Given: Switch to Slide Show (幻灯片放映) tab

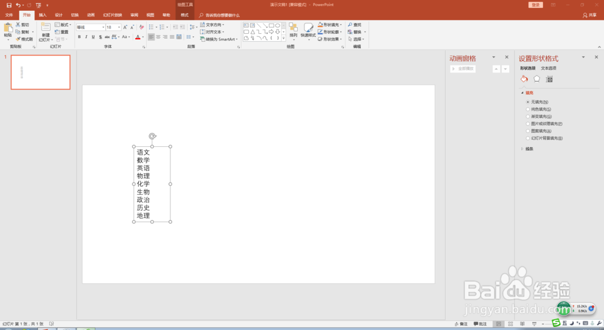Looking at the screenshot, I should pos(112,15).
